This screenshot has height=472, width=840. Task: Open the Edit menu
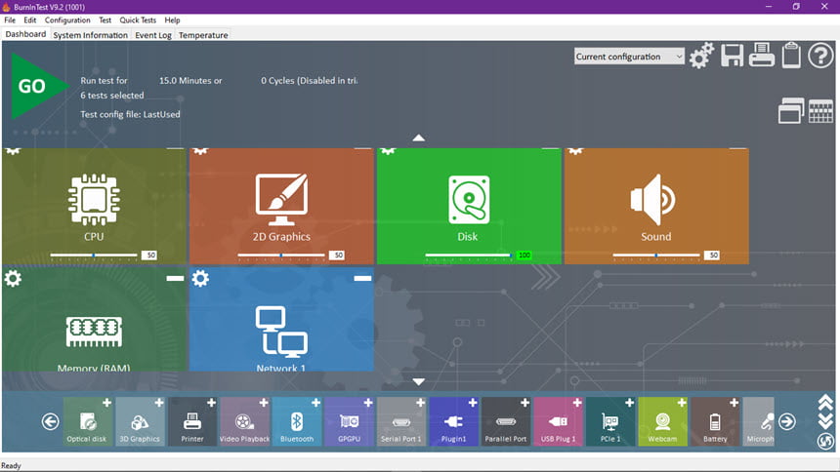30,20
